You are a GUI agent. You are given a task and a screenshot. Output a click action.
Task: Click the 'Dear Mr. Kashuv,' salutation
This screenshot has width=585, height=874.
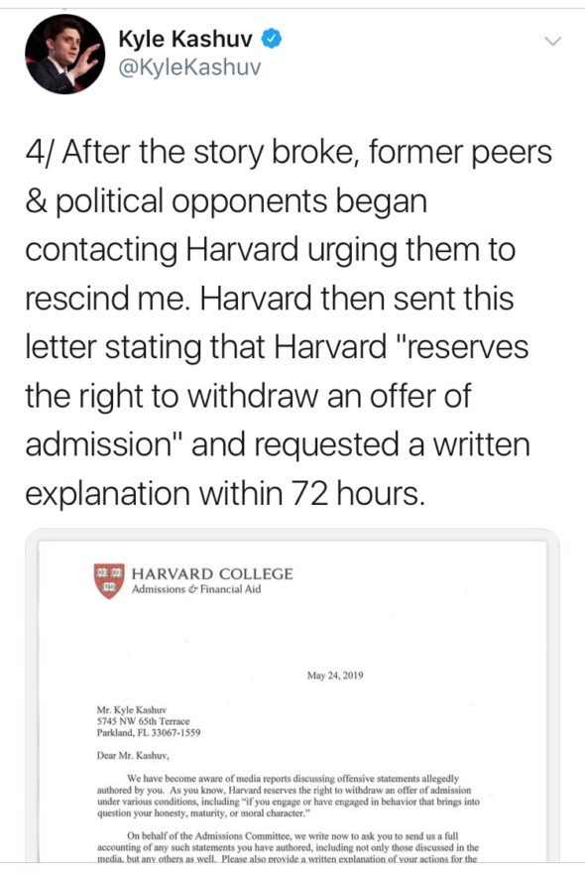(133, 756)
